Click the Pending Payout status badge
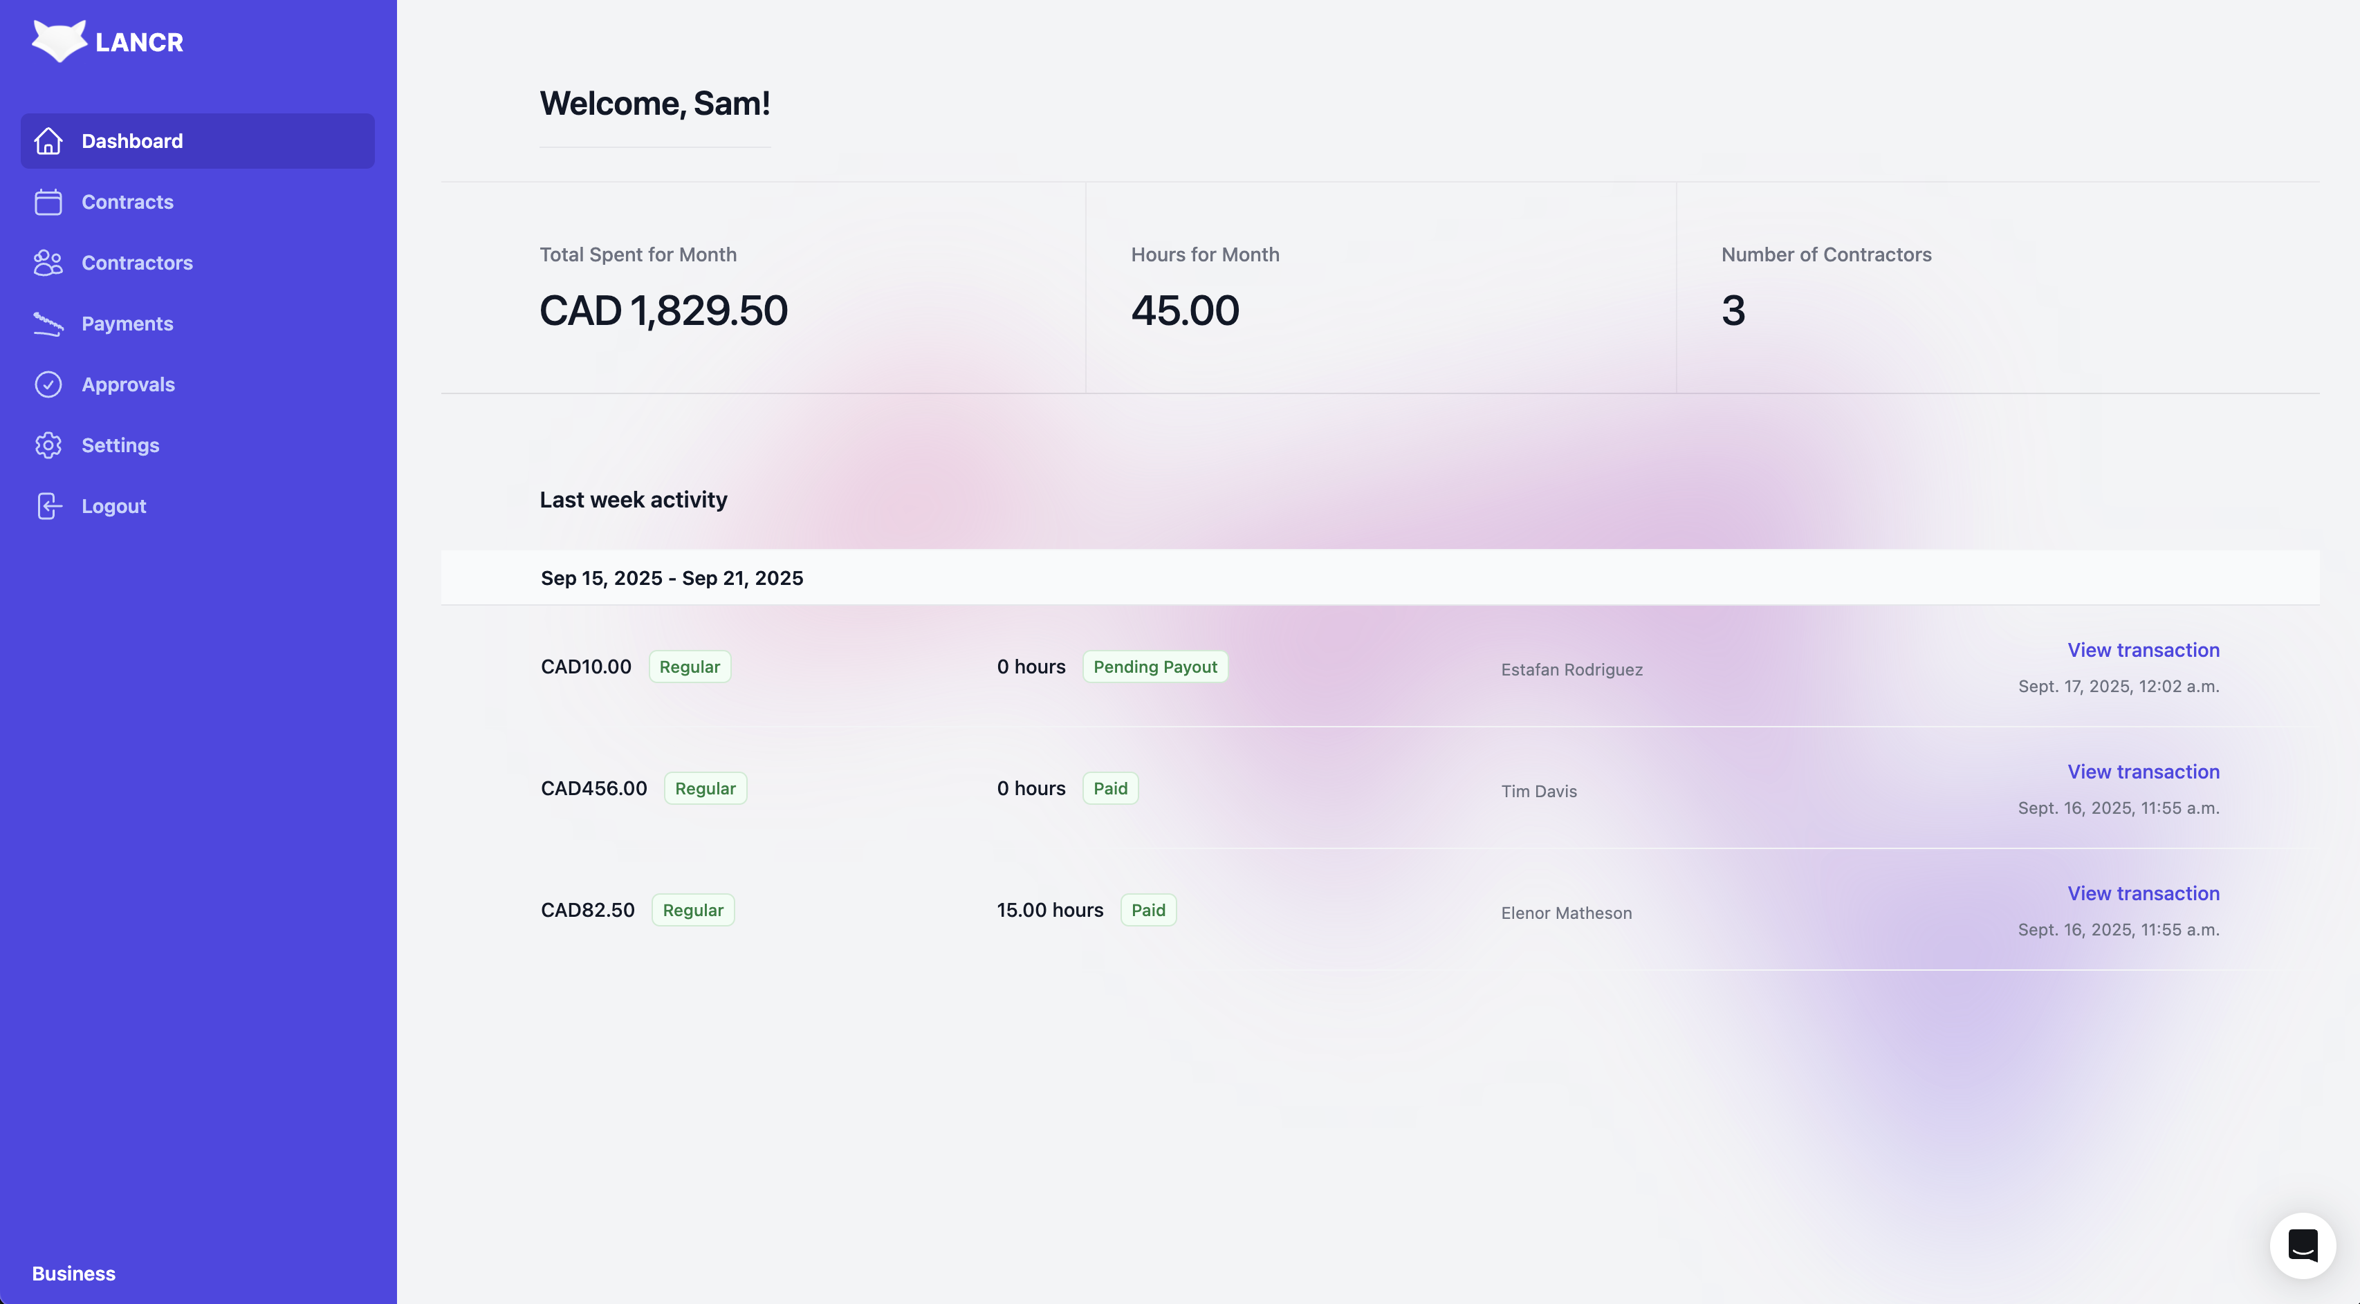Viewport: 2360px width, 1304px height. pyautogui.click(x=1154, y=667)
